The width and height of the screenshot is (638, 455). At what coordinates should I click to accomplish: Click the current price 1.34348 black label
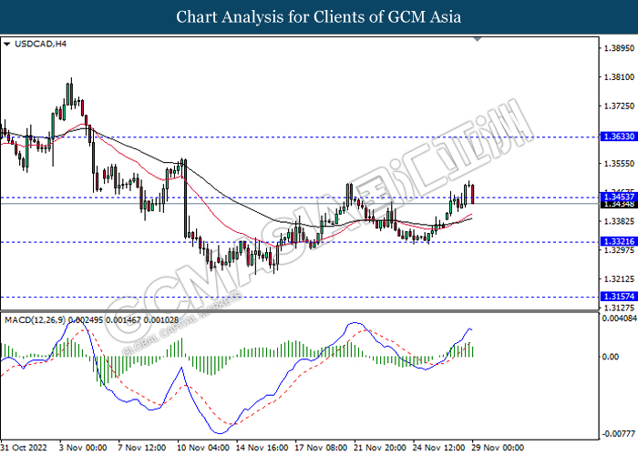(619, 205)
